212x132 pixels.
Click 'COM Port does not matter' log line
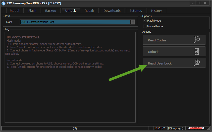coord(44,44)
